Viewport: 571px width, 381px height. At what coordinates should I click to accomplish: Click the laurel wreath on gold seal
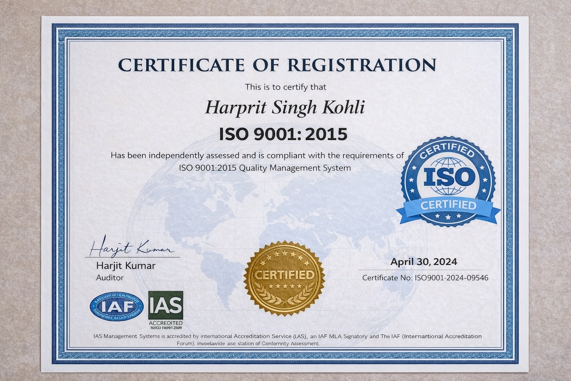pyautogui.click(x=284, y=298)
